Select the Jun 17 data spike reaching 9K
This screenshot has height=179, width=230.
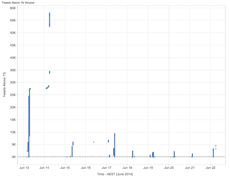point(115,145)
